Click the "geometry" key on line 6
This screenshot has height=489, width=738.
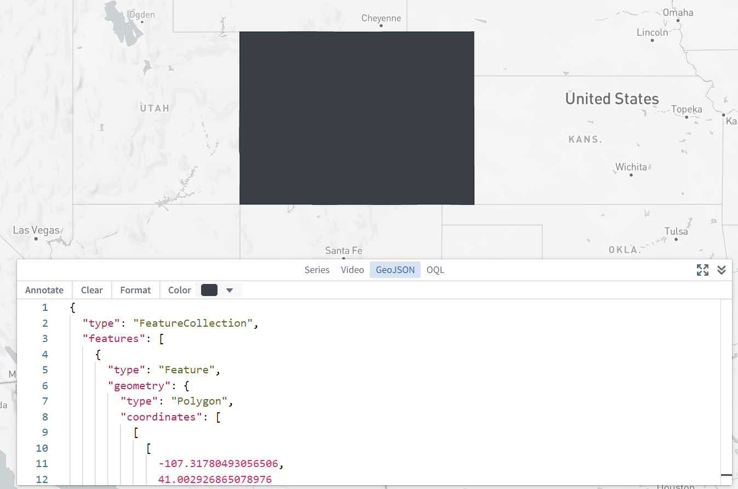pos(140,385)
